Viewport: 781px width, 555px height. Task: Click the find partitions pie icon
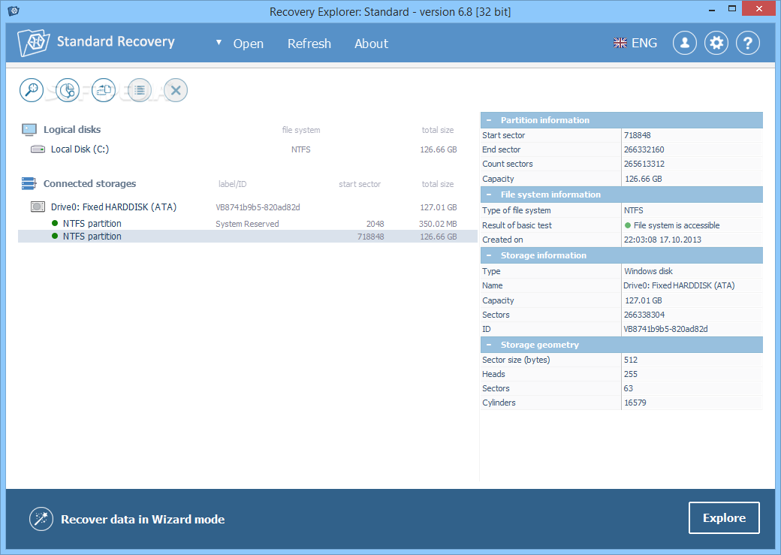68,90
